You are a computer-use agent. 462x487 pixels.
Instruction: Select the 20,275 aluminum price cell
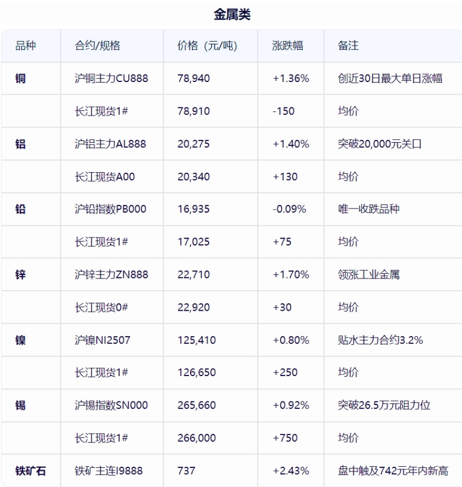tap(193, 144)
